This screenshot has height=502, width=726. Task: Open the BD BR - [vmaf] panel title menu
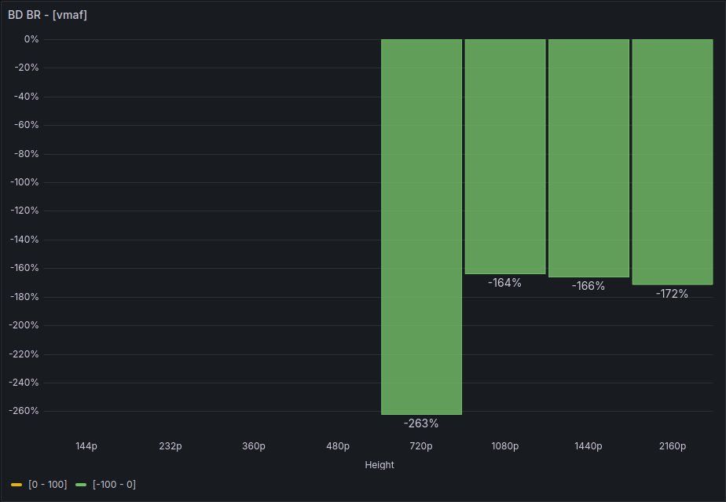tap(47, 15)
